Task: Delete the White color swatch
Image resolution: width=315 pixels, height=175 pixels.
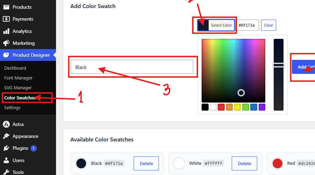Action: coord(244,163)
